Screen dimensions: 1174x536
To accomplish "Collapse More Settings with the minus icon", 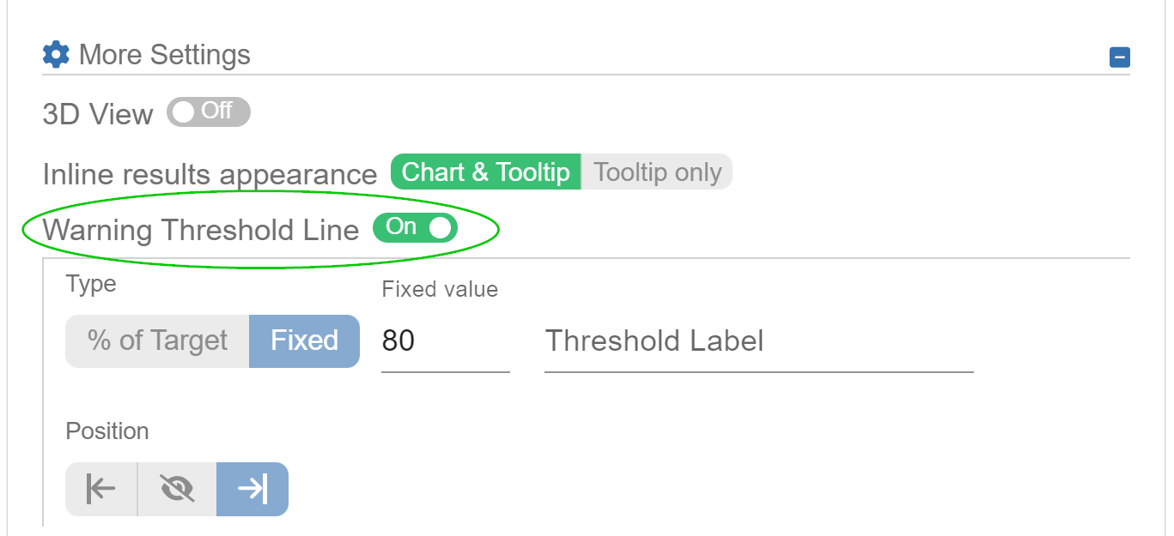I will coord(1119,57).
